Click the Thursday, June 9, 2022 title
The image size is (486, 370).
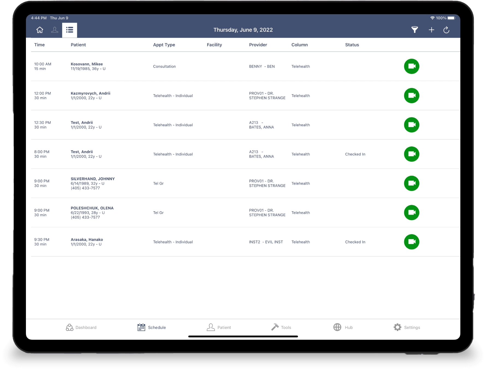243,30
